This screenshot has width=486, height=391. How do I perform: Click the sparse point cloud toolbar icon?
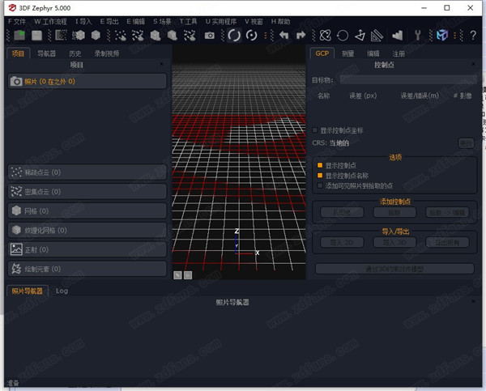point(121,36)
